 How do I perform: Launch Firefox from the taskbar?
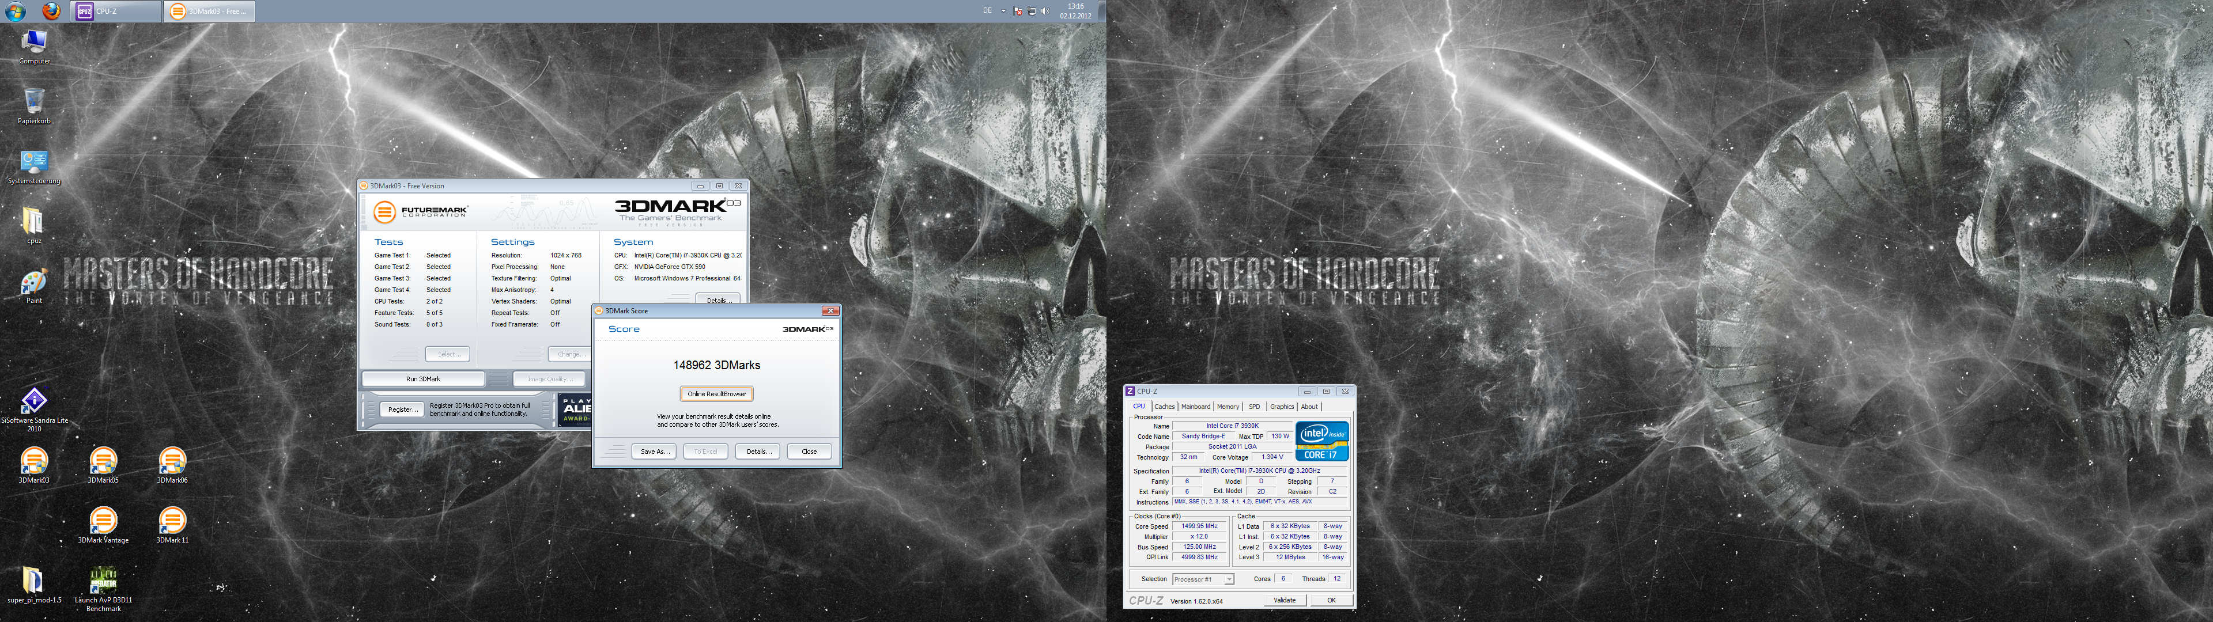click(x=51, y=11)
